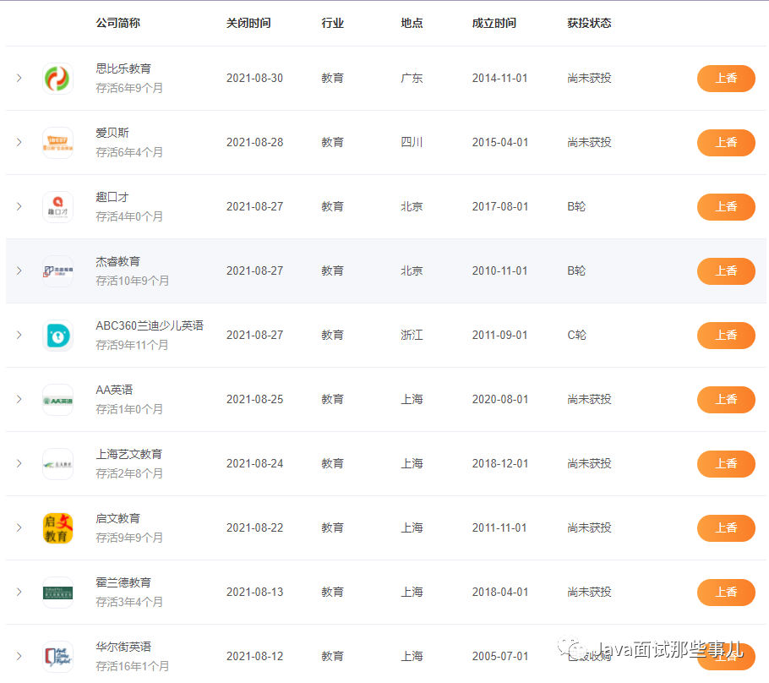Expand the 霍兰德教育 row
Screen dimensions: 769x683
(19, 593)
